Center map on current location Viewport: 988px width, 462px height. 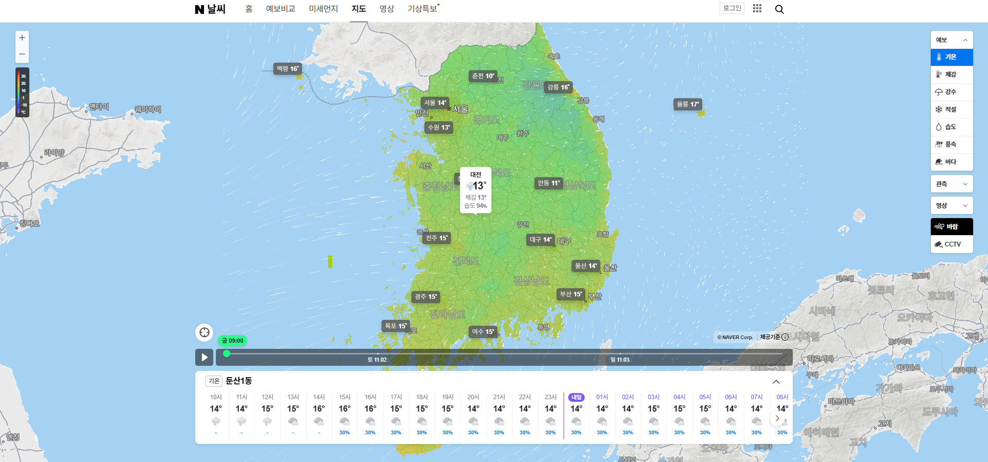(x=205, y=332)
